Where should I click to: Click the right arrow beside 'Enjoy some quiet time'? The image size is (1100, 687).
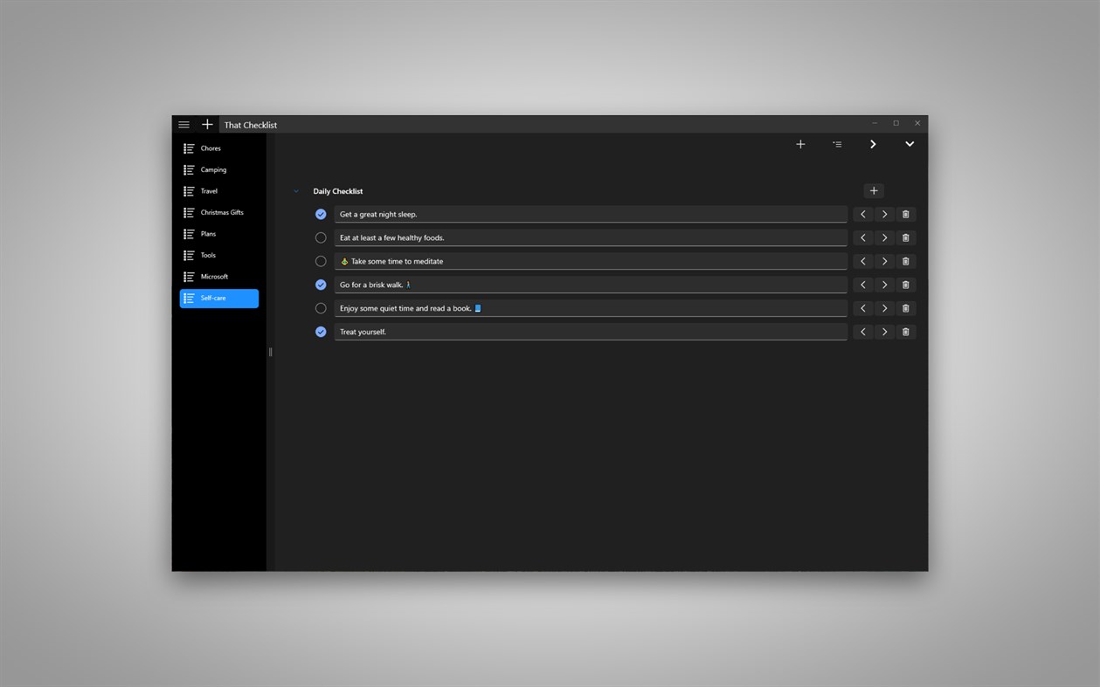[884, 308]
